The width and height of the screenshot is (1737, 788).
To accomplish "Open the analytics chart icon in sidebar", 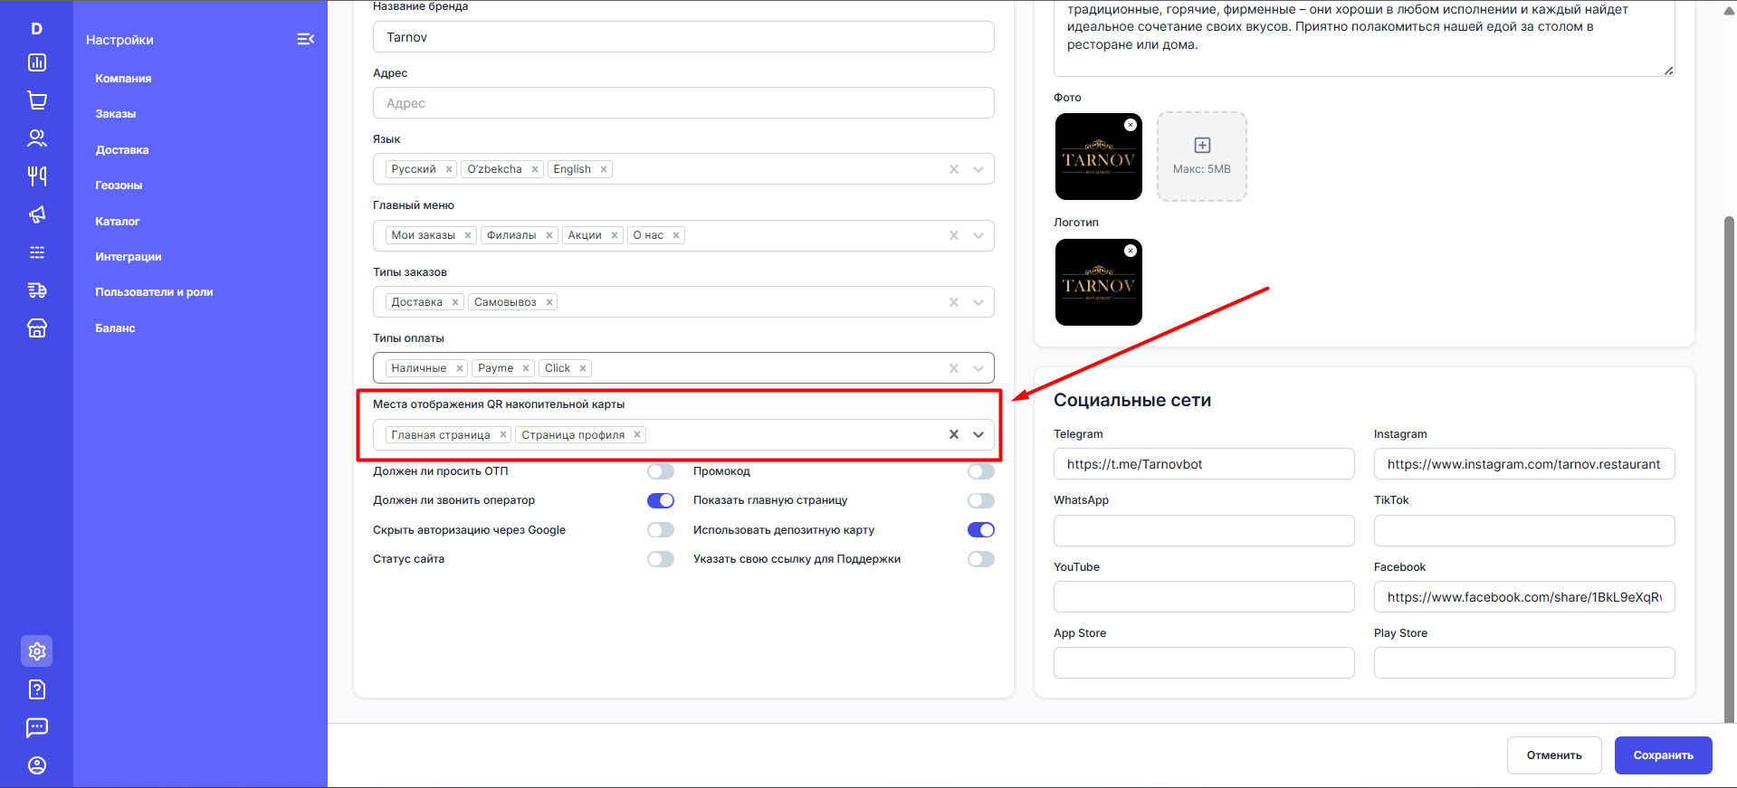I will tap(37, 62).
